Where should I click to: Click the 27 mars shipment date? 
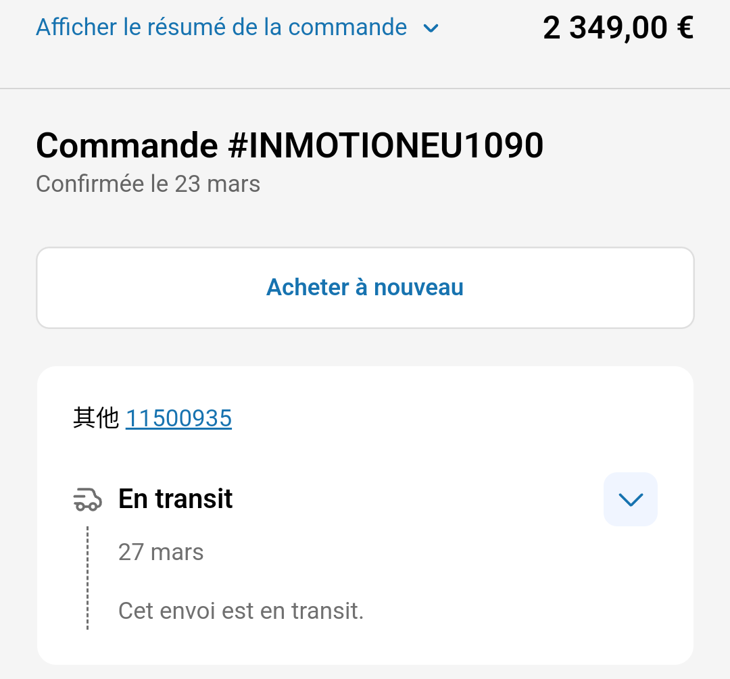161,553
